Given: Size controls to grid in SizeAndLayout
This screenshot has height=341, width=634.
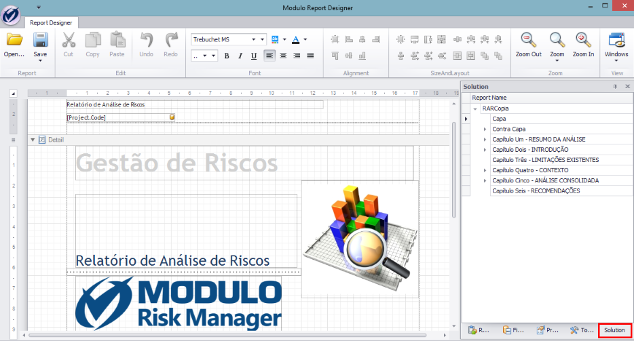Looking at the screenshot, I should point(400,39).
